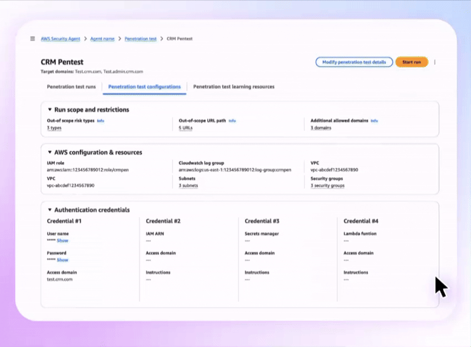The width and height of the screenshot is (471, 347).
Task: Click Info next to Out-of-scope risk types
Action: coord(101,121)
